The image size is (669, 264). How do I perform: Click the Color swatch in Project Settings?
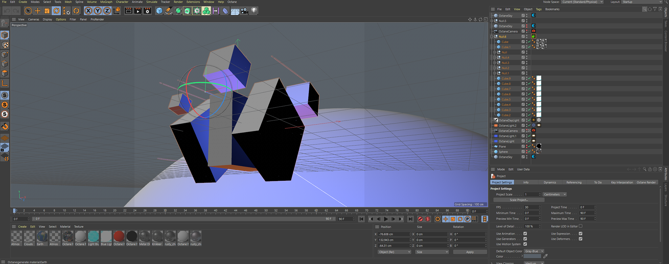click(532, 256)
